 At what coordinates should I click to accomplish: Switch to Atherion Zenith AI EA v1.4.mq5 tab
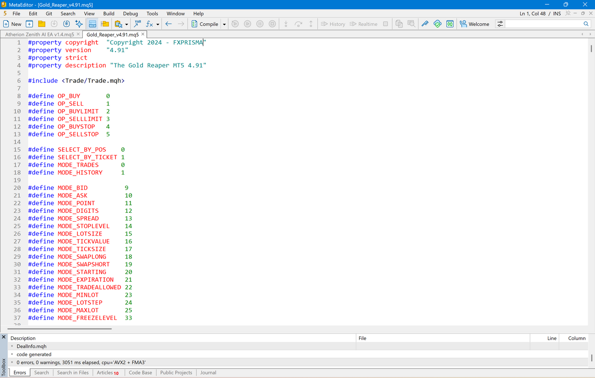(x=40, y=35)
